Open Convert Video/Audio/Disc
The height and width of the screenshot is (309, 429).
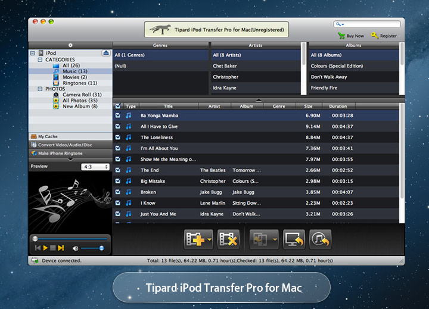70,145
